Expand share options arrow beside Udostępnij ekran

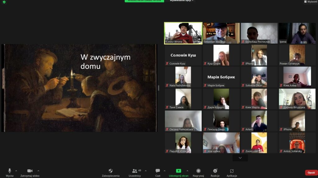[x=187, y=171]
